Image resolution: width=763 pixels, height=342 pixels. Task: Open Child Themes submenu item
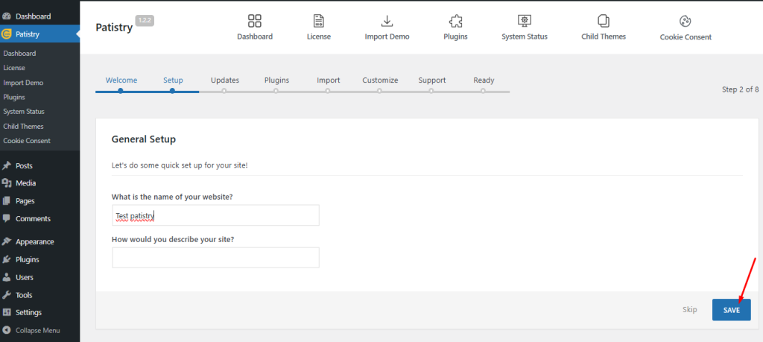(x=23, y=127)
